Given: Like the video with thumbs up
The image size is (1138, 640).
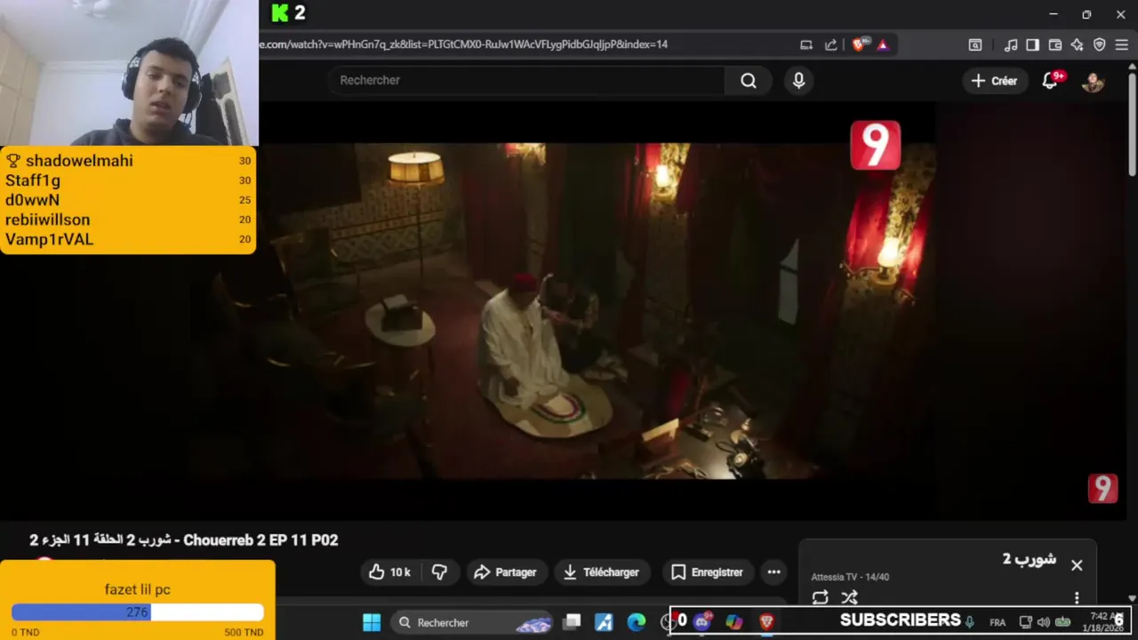Looking at the screenshot, I should [x=391, y=572].
